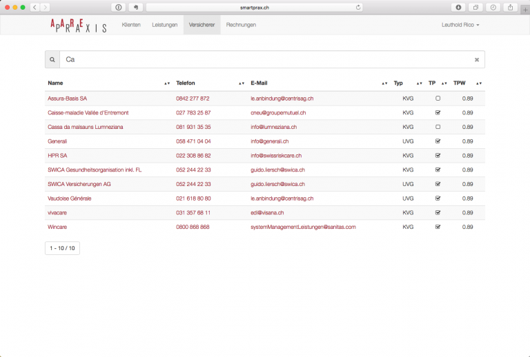Sort table by Telefon column

[242, 83]
